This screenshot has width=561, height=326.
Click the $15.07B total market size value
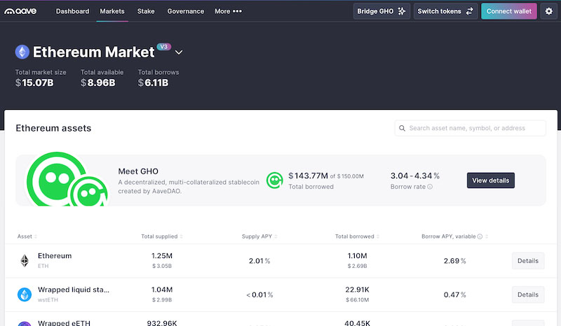pos(34,83)
